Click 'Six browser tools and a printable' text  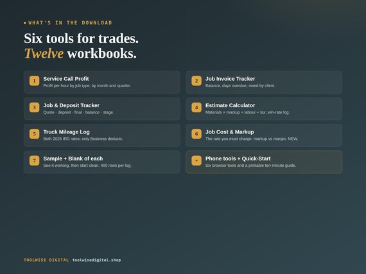point(250,166)
